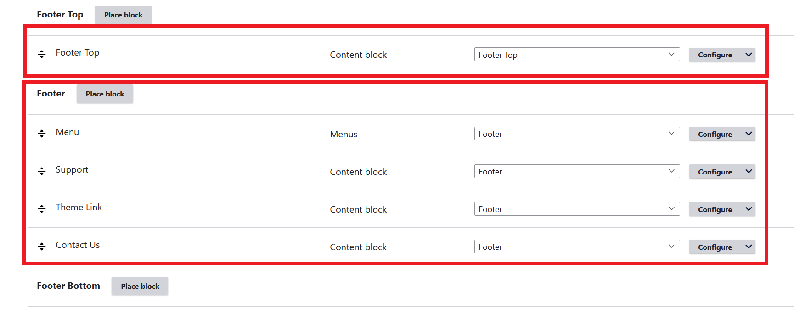Expand operations arrow beside Footer Top Configure
Screen dimensions: 794x309
pyautogui.click(x=749, y=55)
